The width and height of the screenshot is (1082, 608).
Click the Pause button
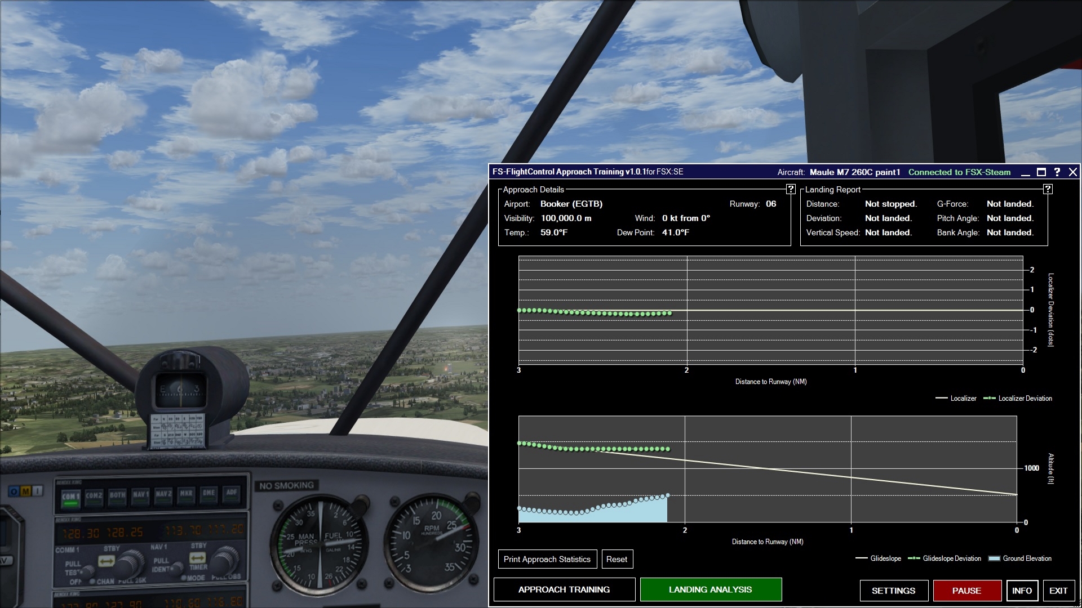[966, 590]
